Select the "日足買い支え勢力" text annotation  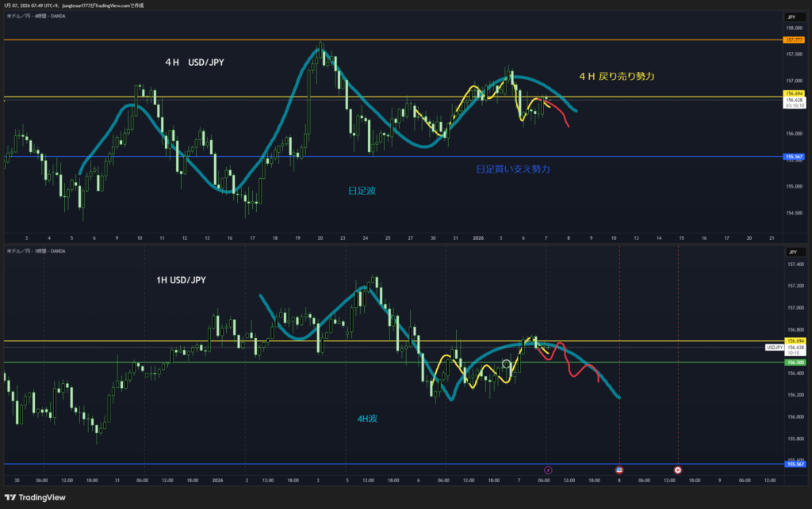click(512, 169)
